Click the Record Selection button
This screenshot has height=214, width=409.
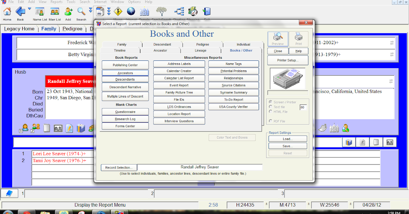click(119, 167)
